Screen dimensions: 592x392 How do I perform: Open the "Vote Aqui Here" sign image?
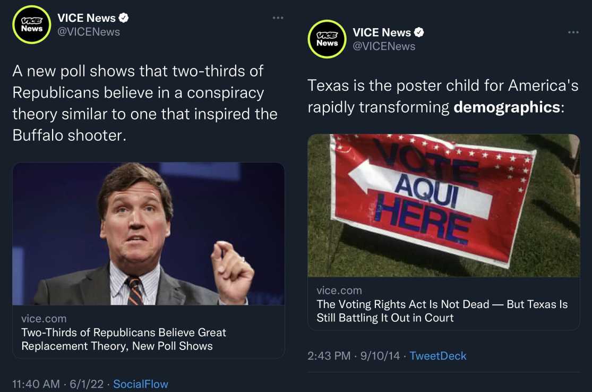coord(443,205)
